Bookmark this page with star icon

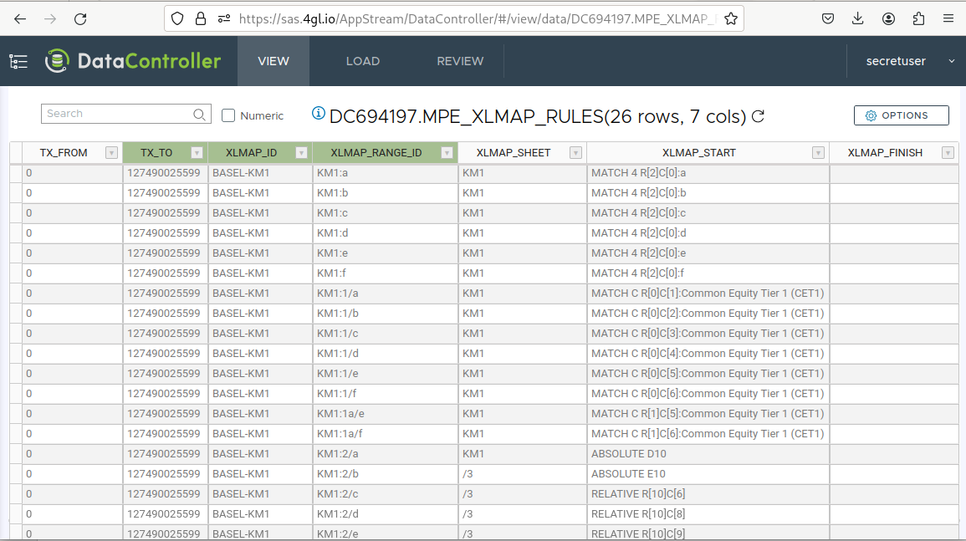click(x=730, y=18)
